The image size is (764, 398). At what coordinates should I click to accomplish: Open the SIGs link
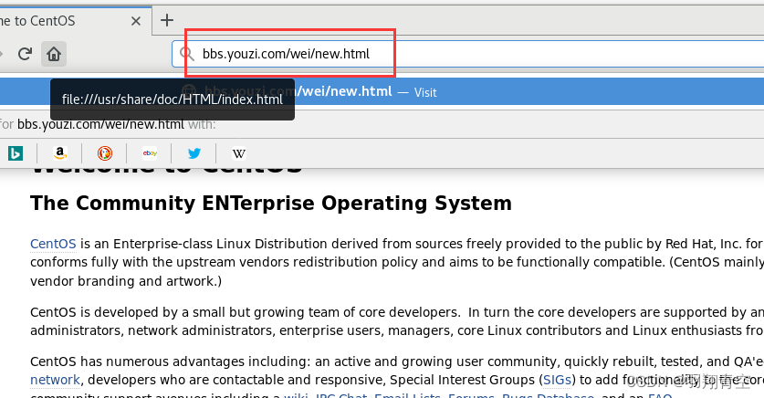557,380
